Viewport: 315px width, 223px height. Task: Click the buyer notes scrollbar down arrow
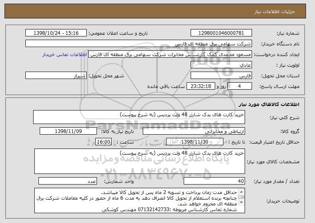coord(241,203)
